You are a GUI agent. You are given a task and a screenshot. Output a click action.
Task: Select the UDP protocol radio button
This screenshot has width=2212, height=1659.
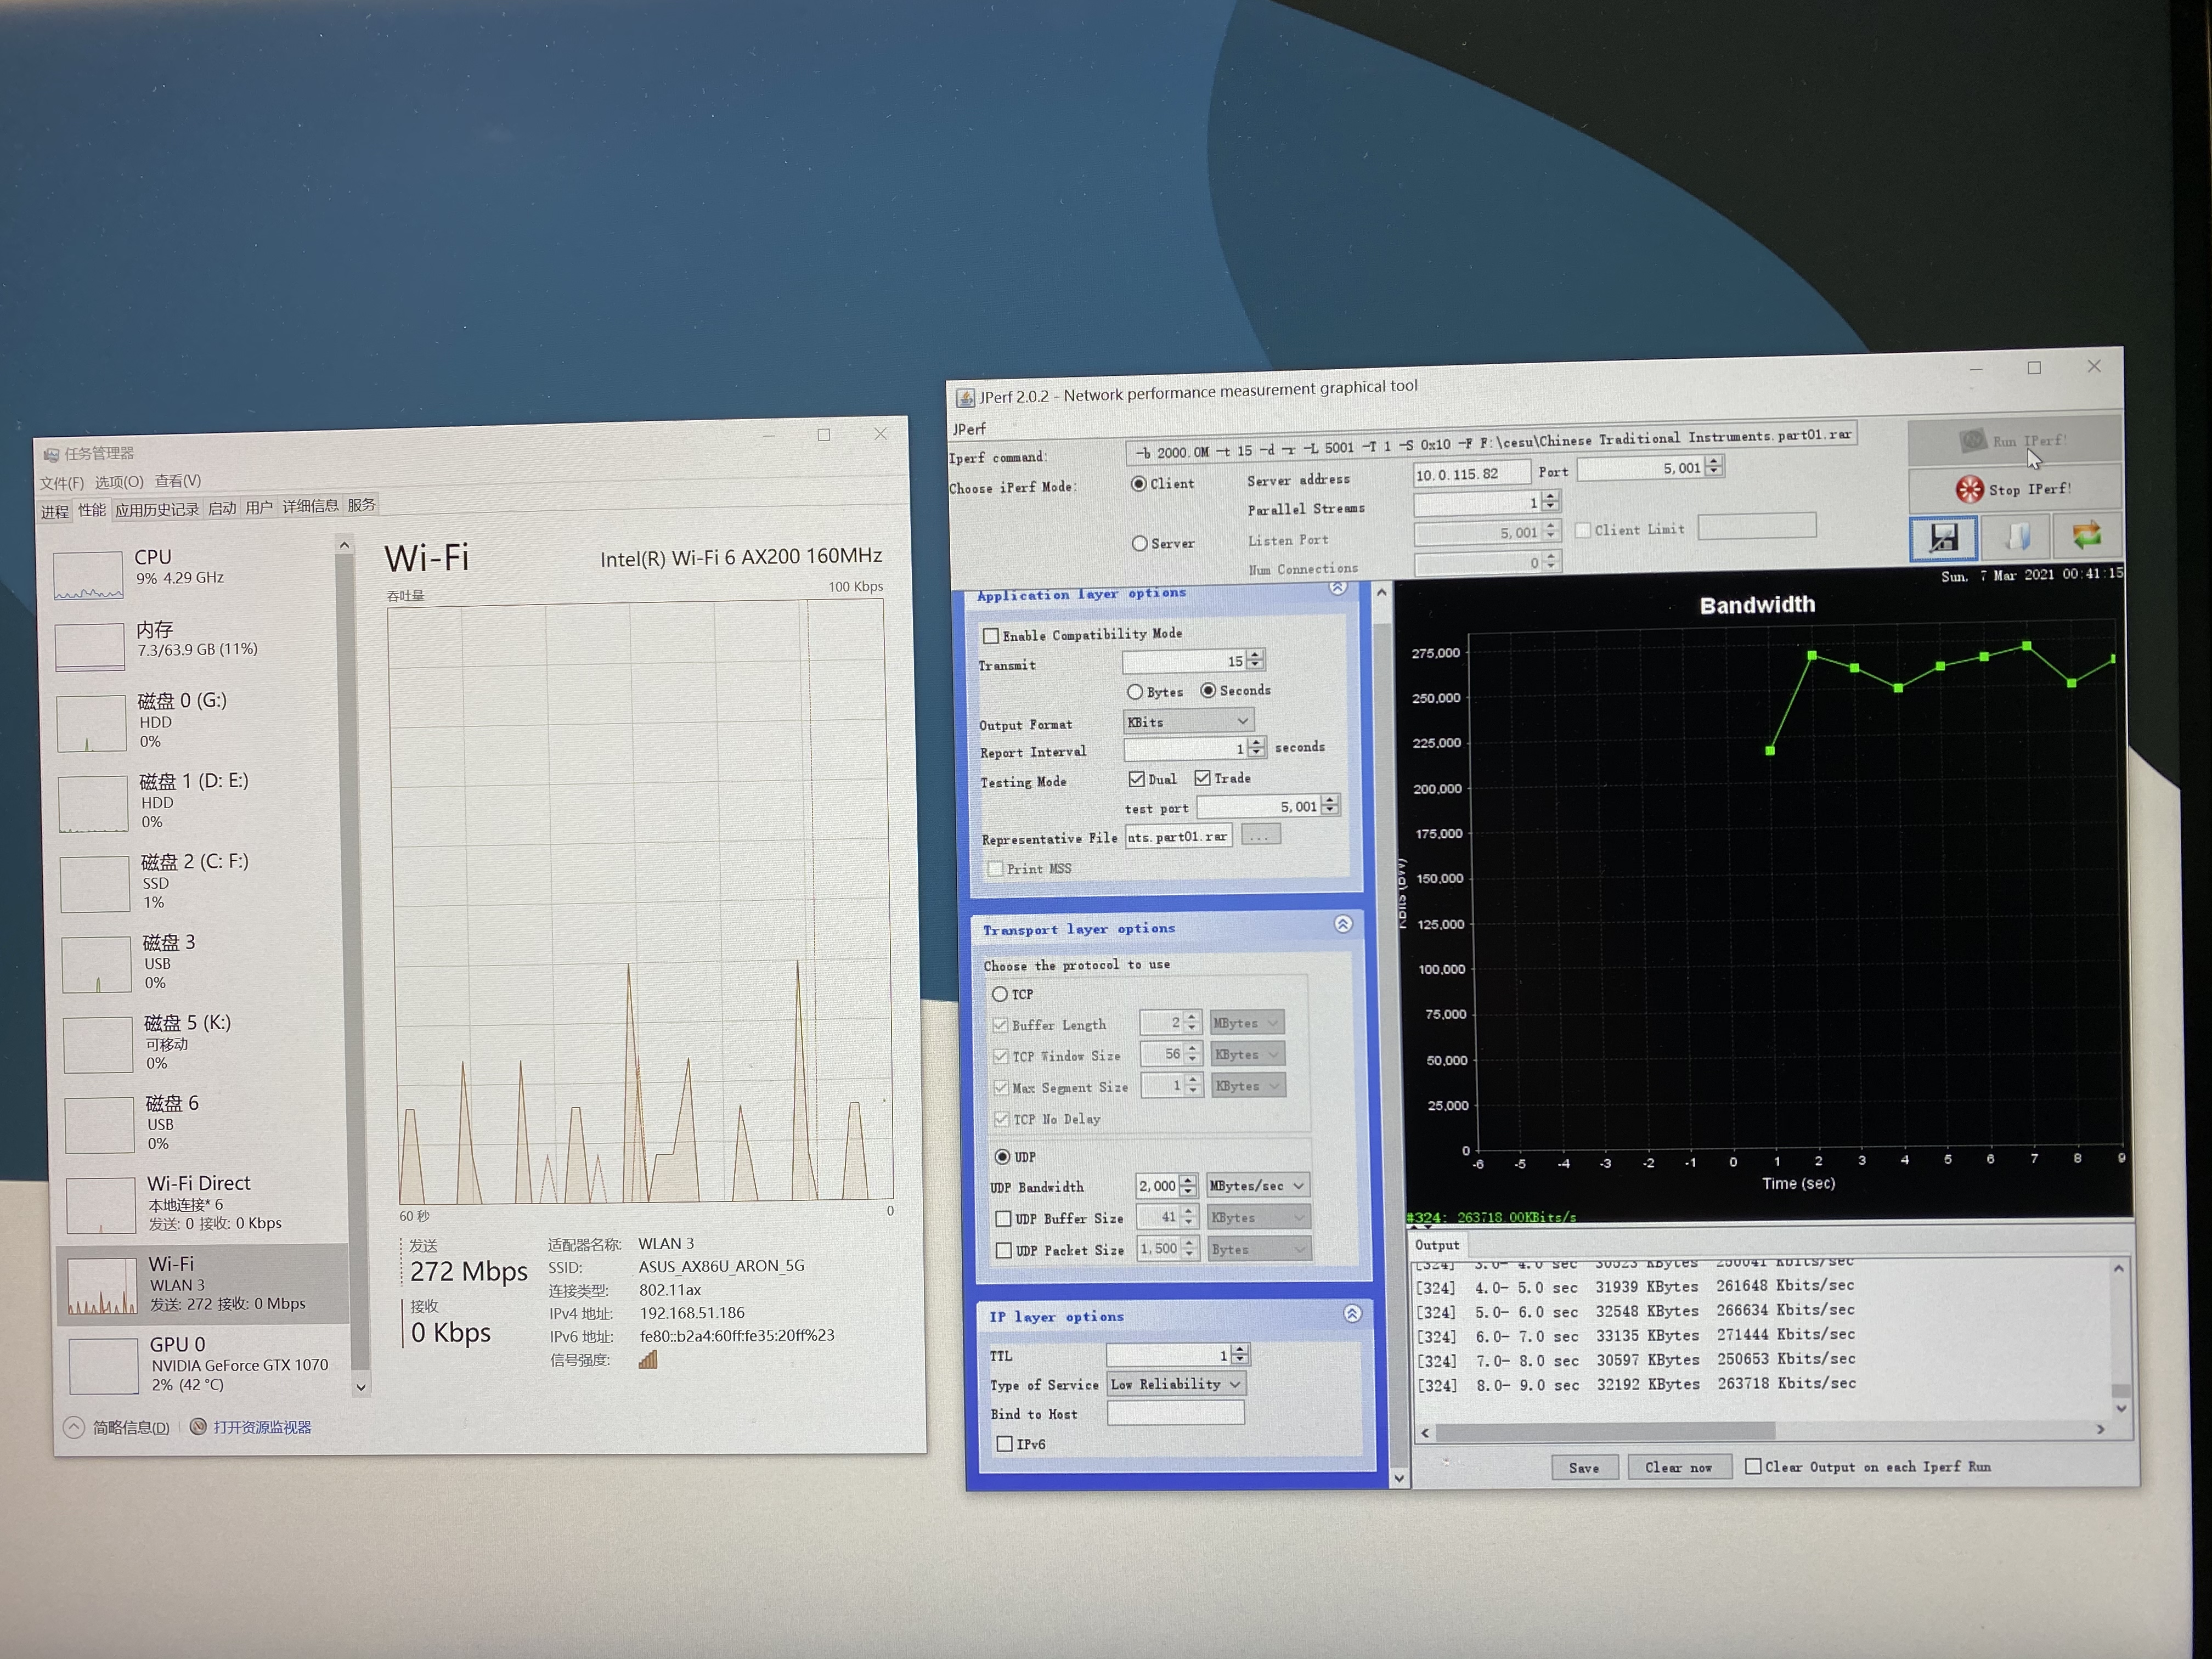pos(1002,1157)
